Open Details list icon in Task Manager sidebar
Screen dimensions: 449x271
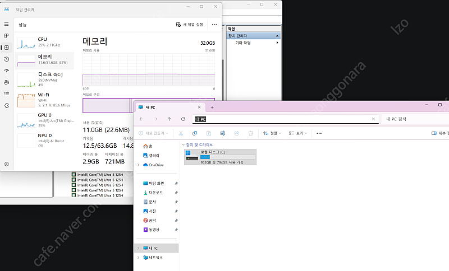point(7,94)
